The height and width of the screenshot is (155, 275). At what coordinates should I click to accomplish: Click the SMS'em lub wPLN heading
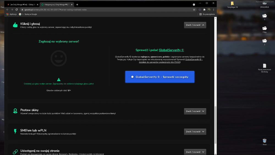coord(33,130)
